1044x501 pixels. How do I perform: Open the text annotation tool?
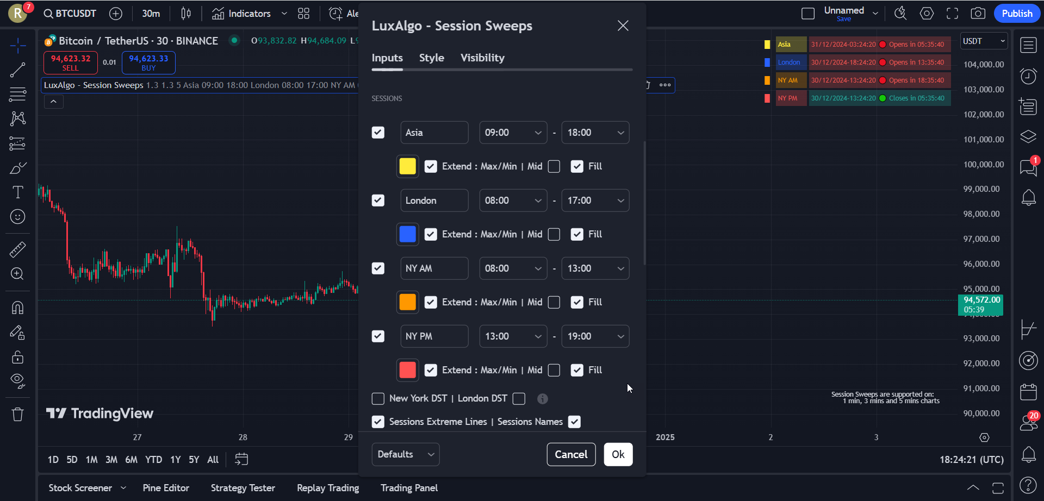(x=17, y=192)
